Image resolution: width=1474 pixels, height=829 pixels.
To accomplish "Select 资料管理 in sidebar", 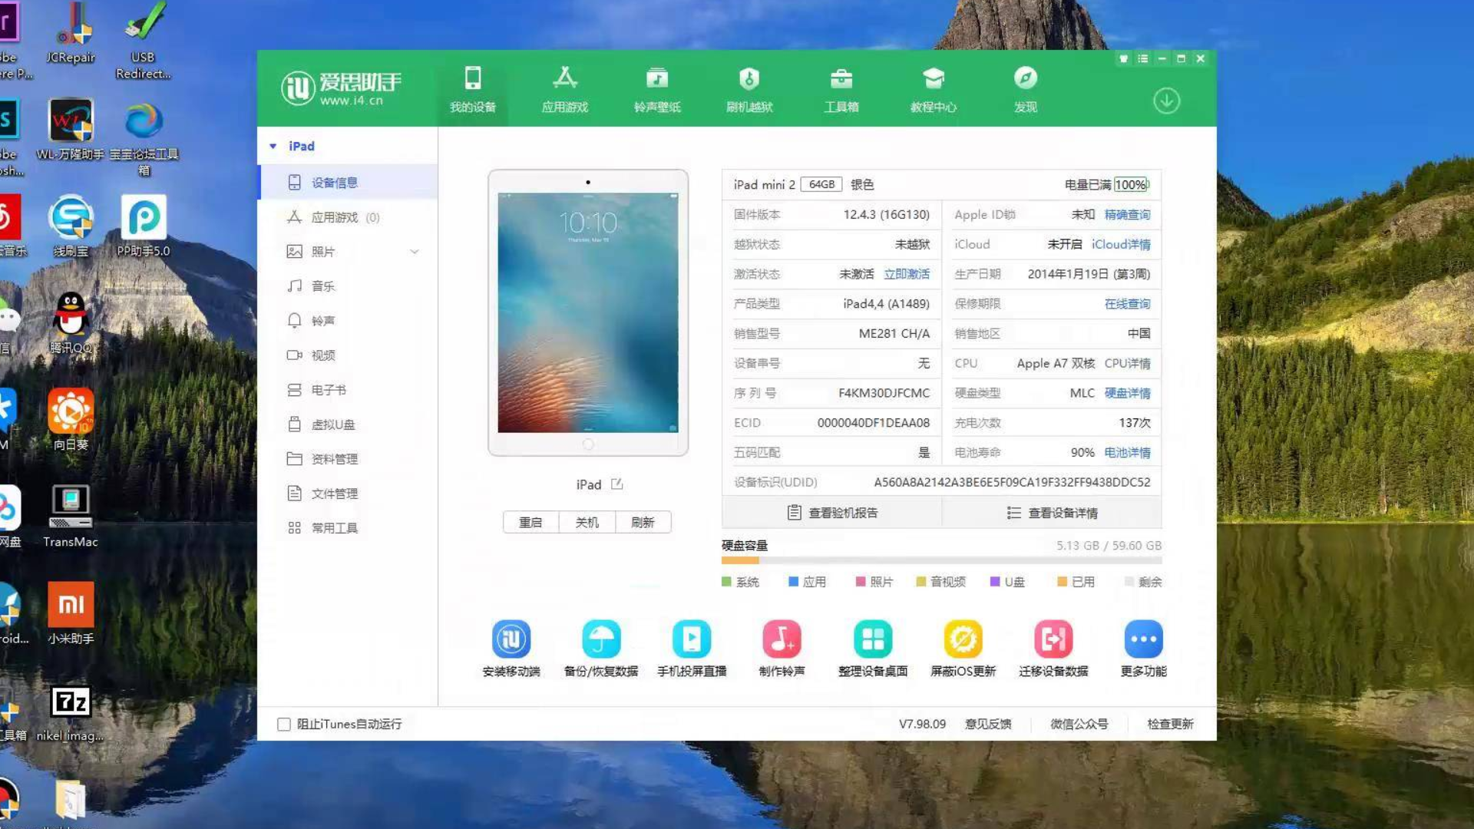I will pos(348,459).
